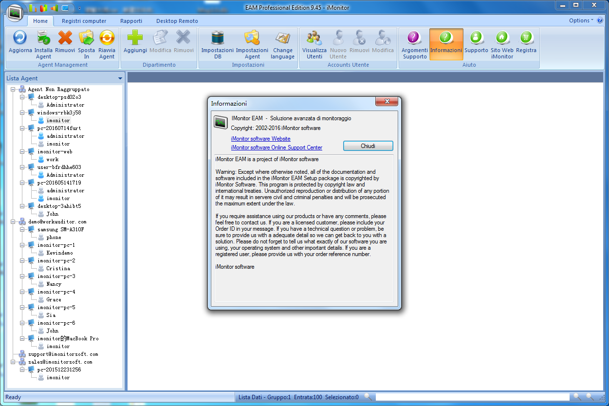Click the Registra cart icon
The height and width of the screenshot is (406, 609).
526,38
